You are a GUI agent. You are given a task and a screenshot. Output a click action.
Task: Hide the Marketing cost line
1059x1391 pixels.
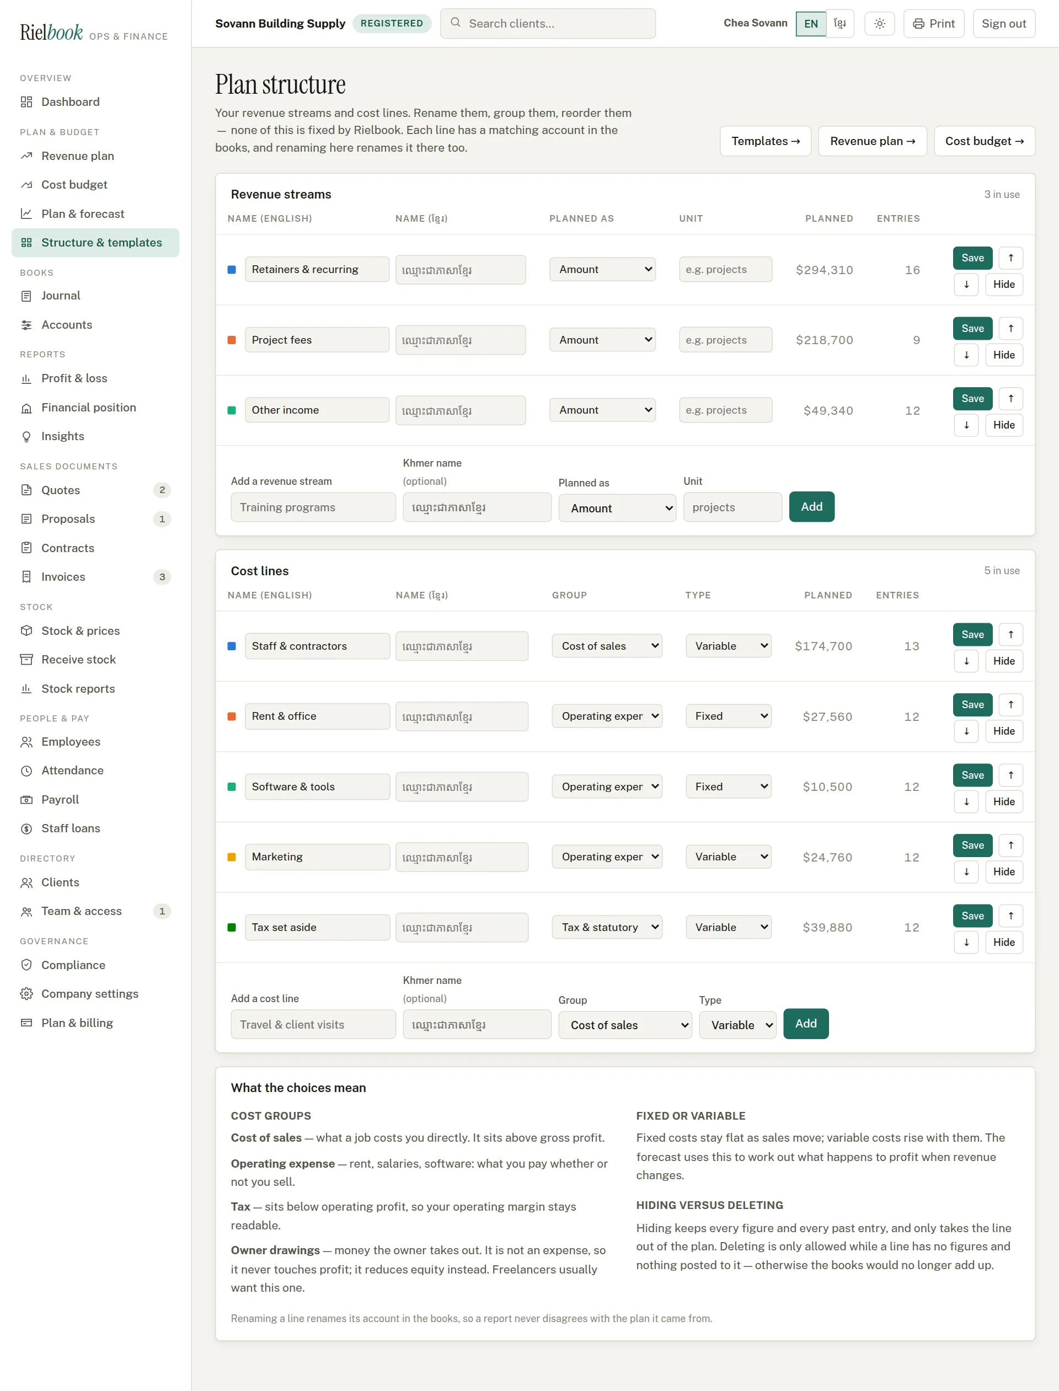[1003, 871]
